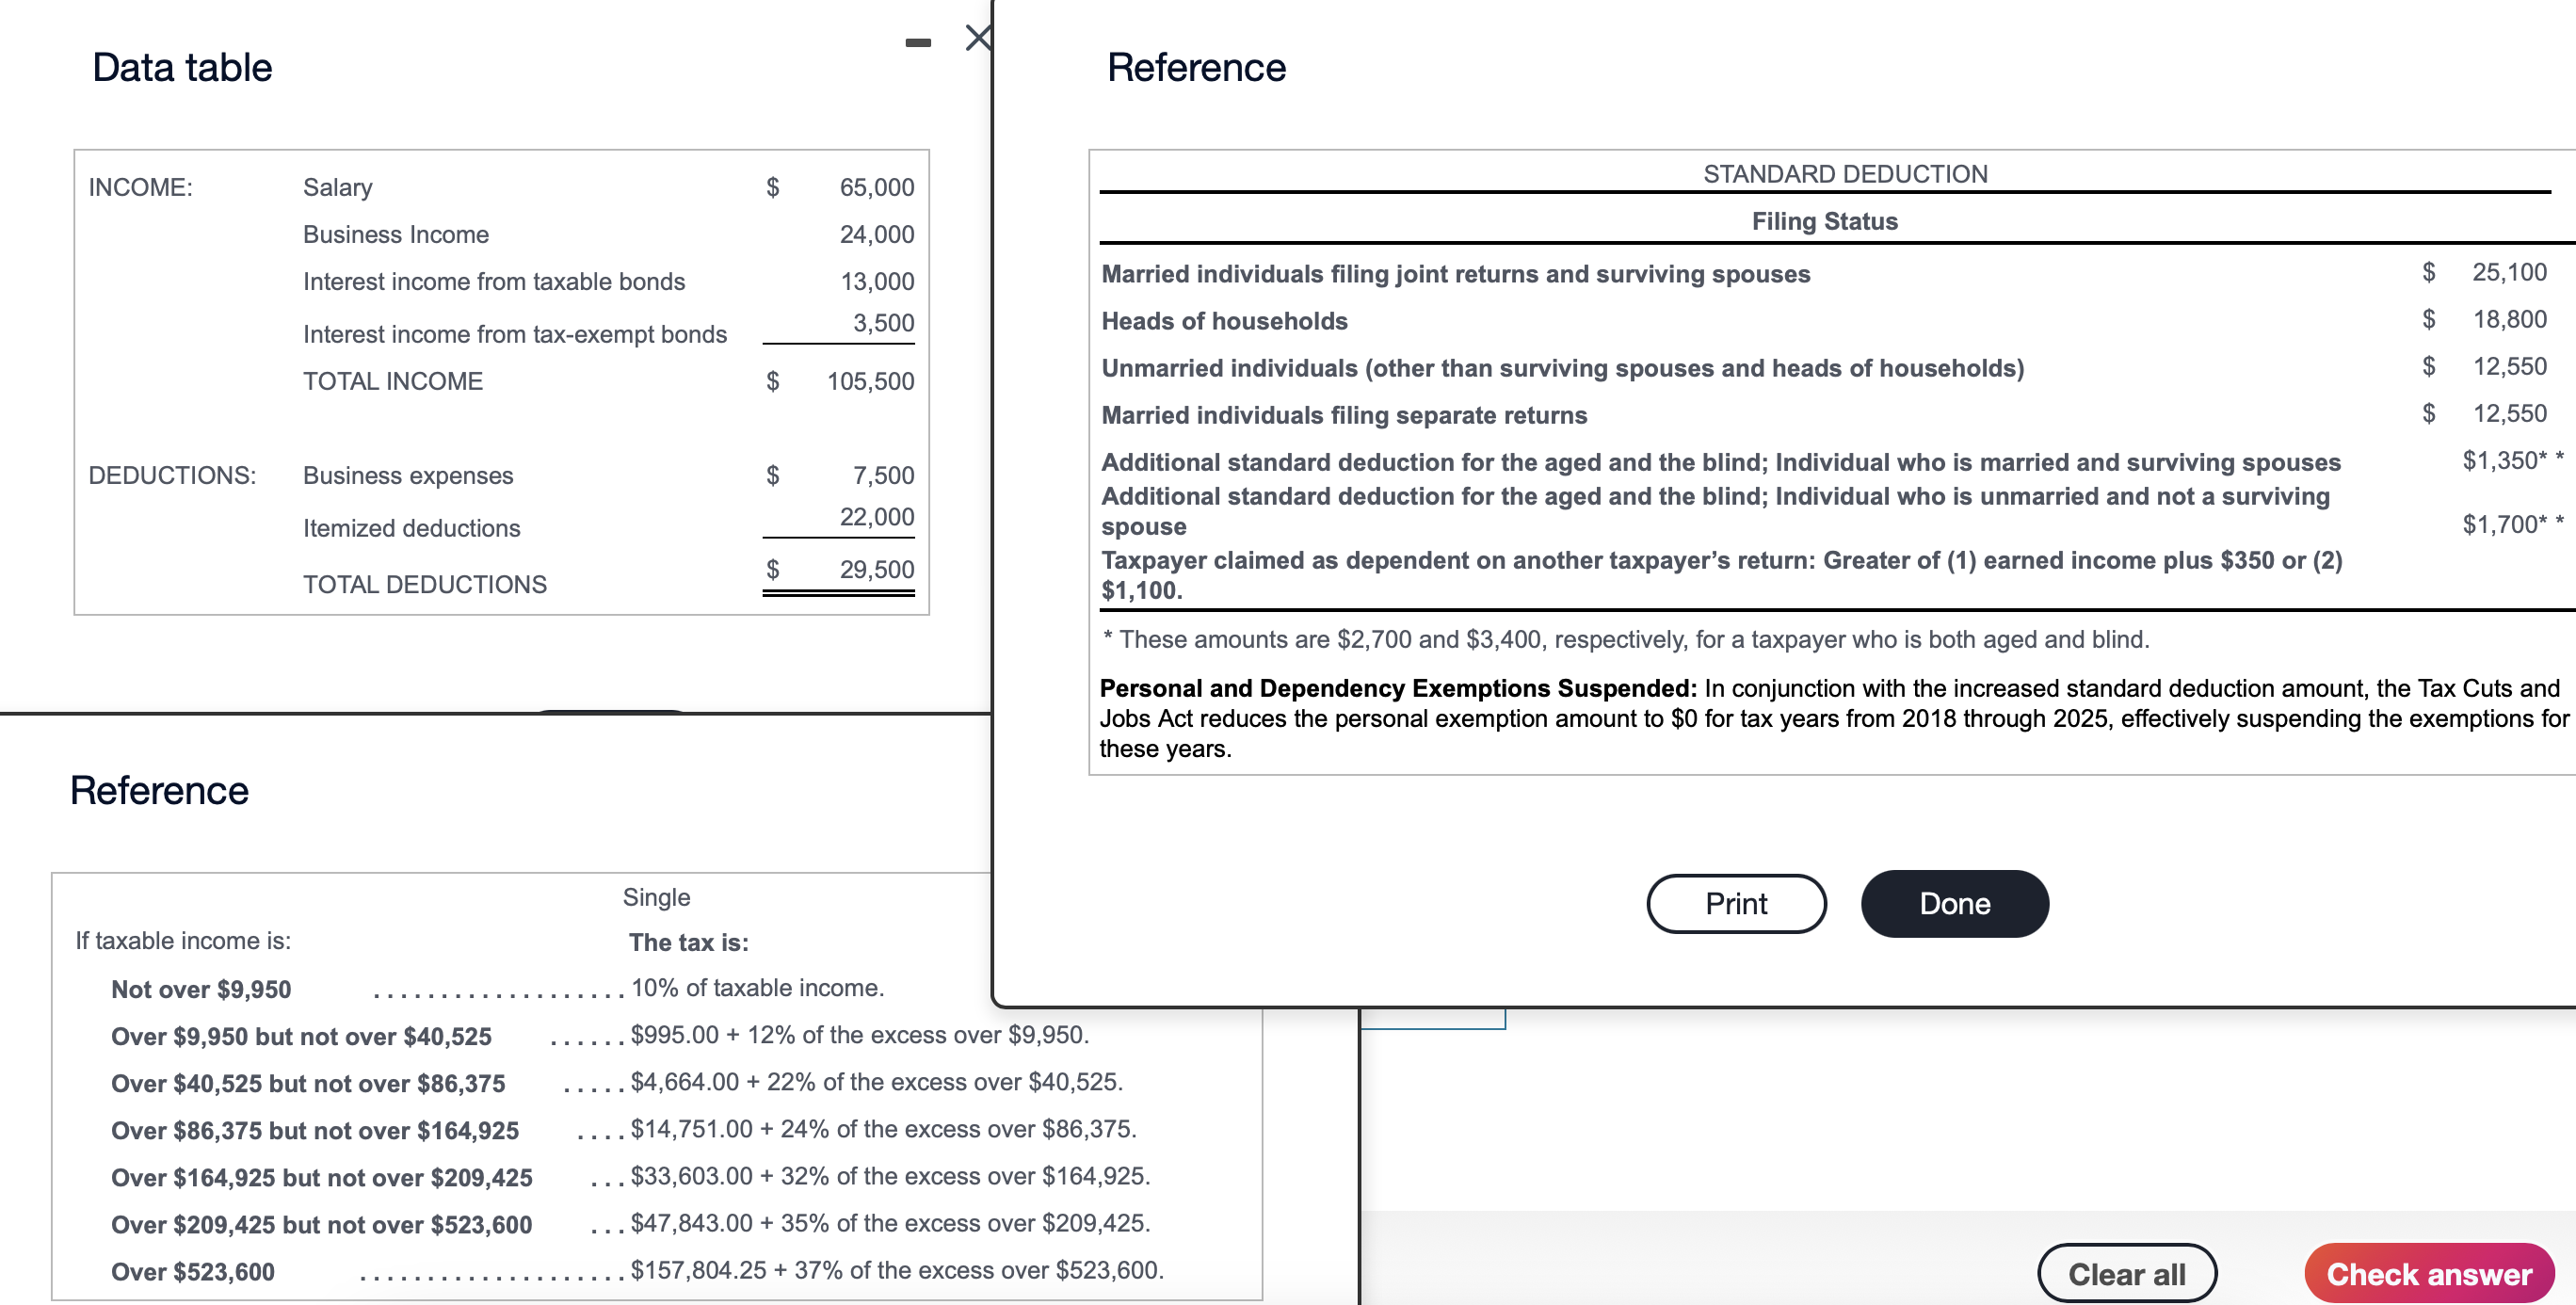
Task: Click the Done button
Action: (x=1953, y=903)
